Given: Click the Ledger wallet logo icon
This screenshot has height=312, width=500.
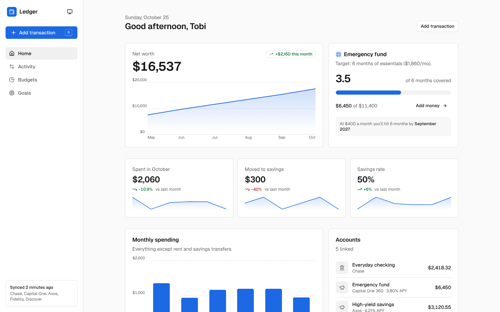Looking at the screenshot, I should coord(12,12).
